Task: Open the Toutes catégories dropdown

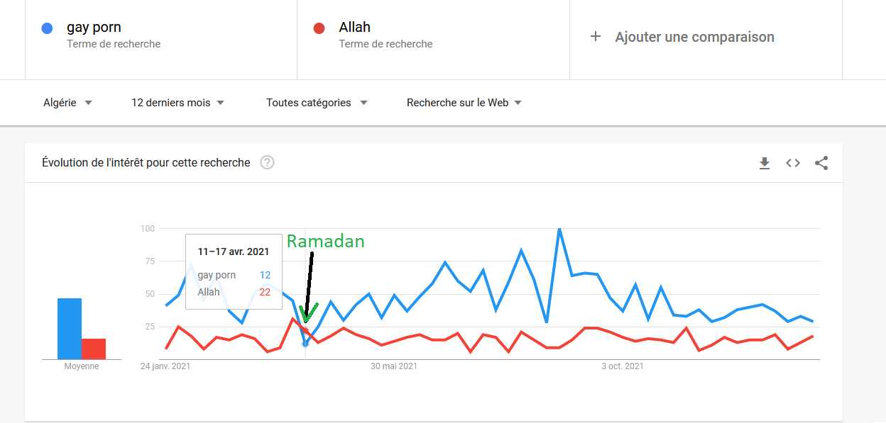Action: click(317, 103)
